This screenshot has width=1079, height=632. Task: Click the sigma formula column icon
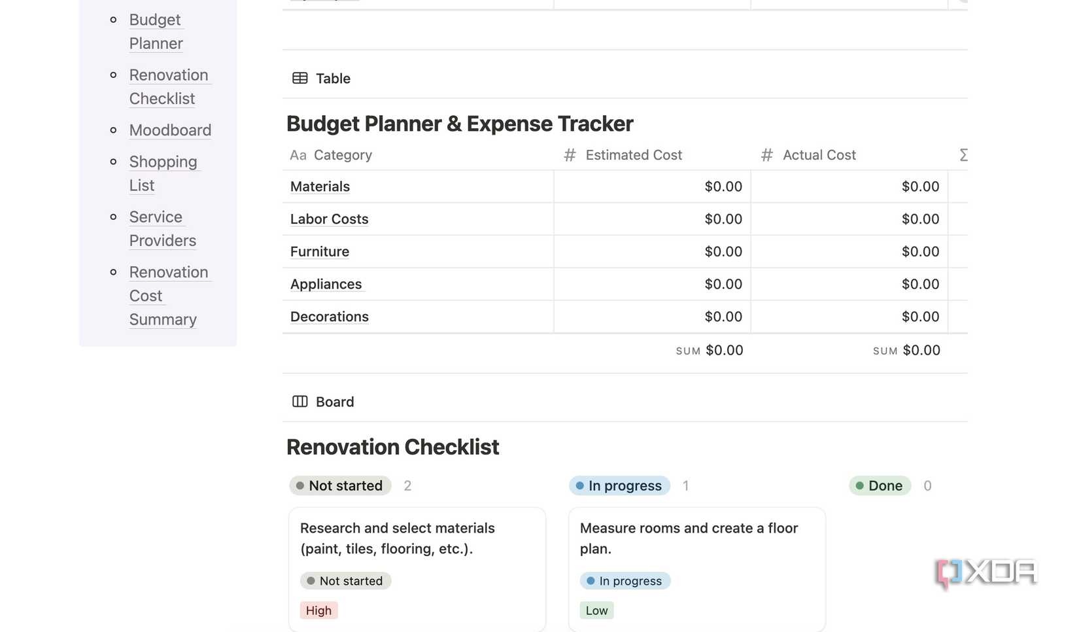click(x=963, y=155)
